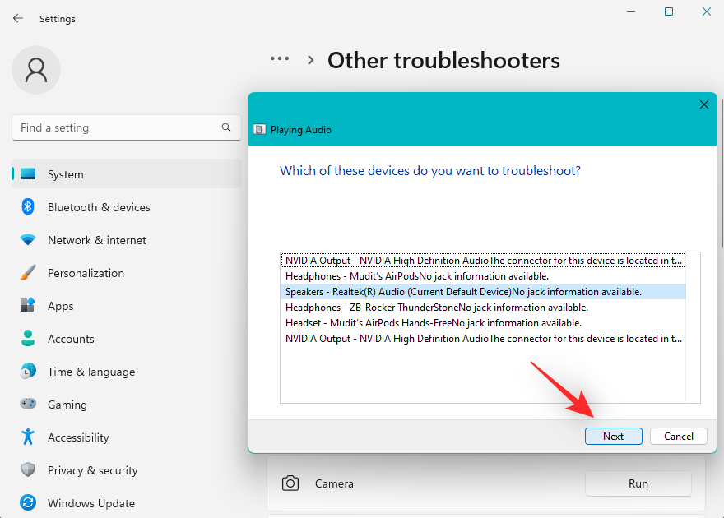724x518 pixels.
Task: Click the Gaming controller icon
Action: click(28, 404)
